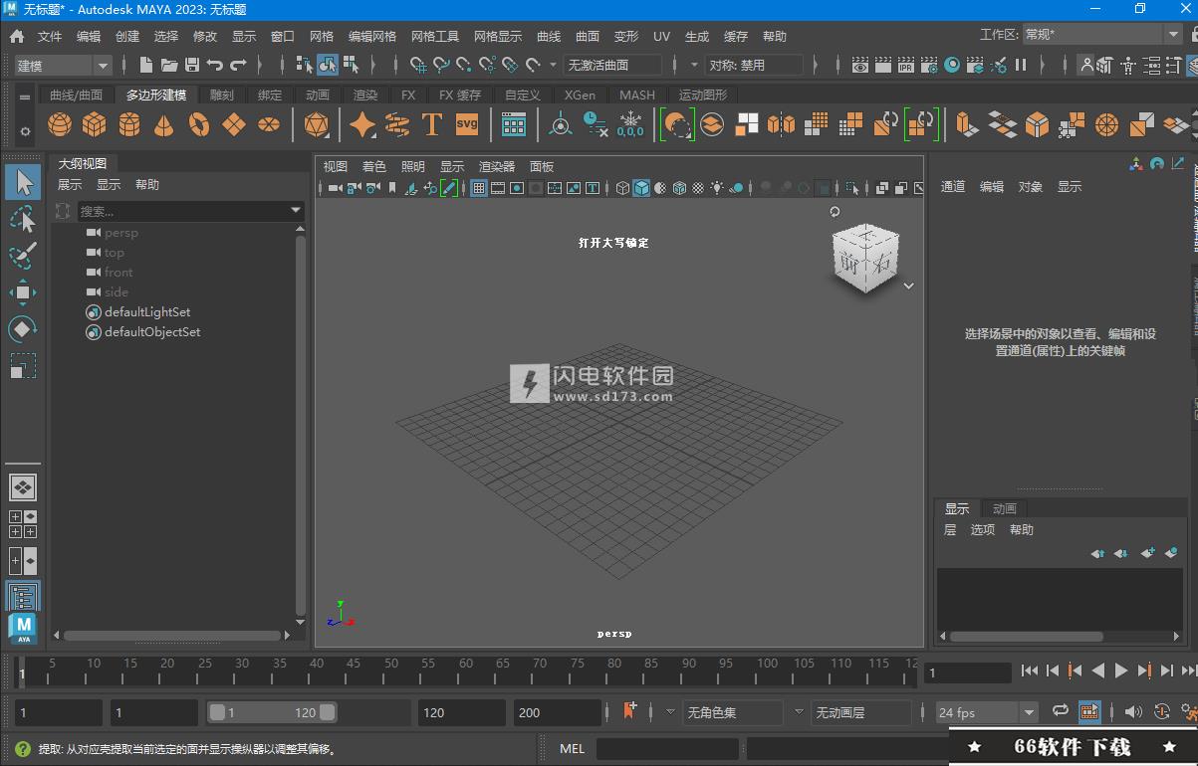Select the Paint Selection tool in the toolbox

pyautogui.click(x=23, y=255)
